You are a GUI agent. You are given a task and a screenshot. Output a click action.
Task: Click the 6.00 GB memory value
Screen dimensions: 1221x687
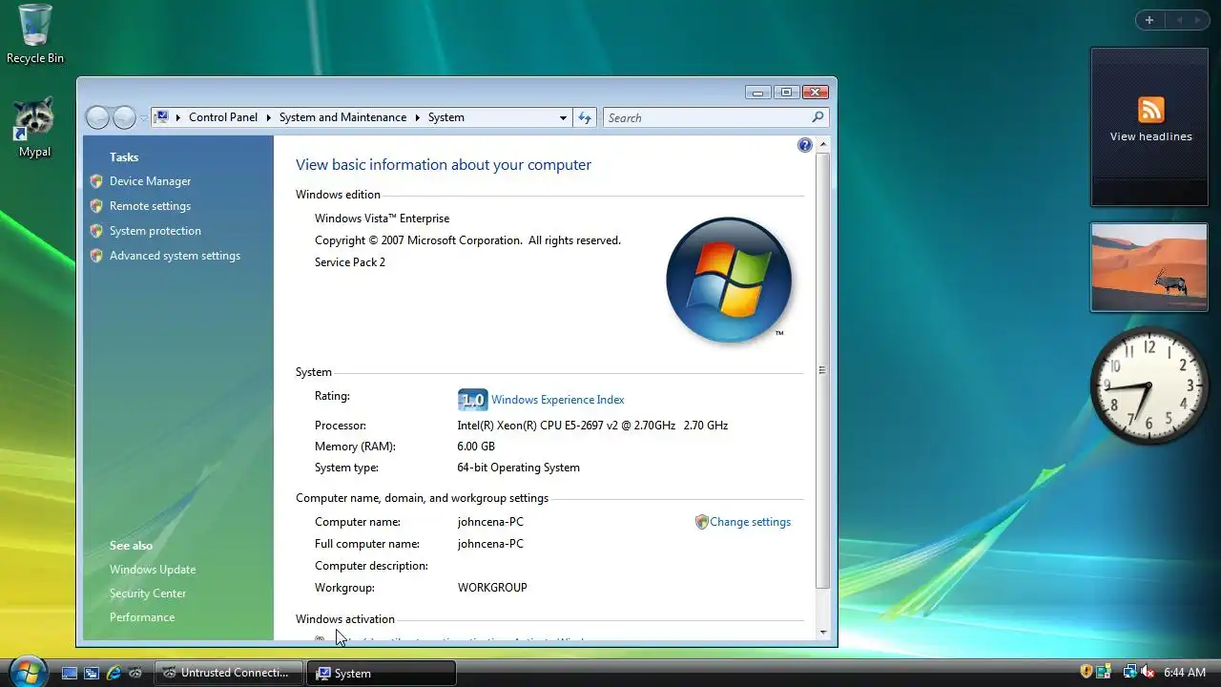476,447
